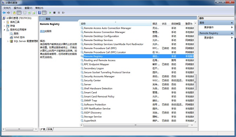
Task: Click the services list scroll-up arrow
Action: [x=195, y=23]
